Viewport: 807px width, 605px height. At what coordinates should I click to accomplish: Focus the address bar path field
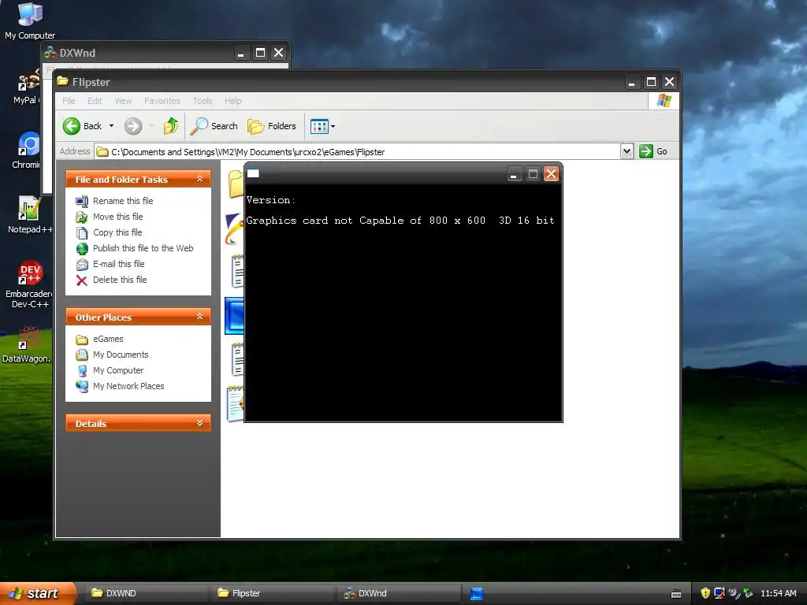[x=358, y=152]
